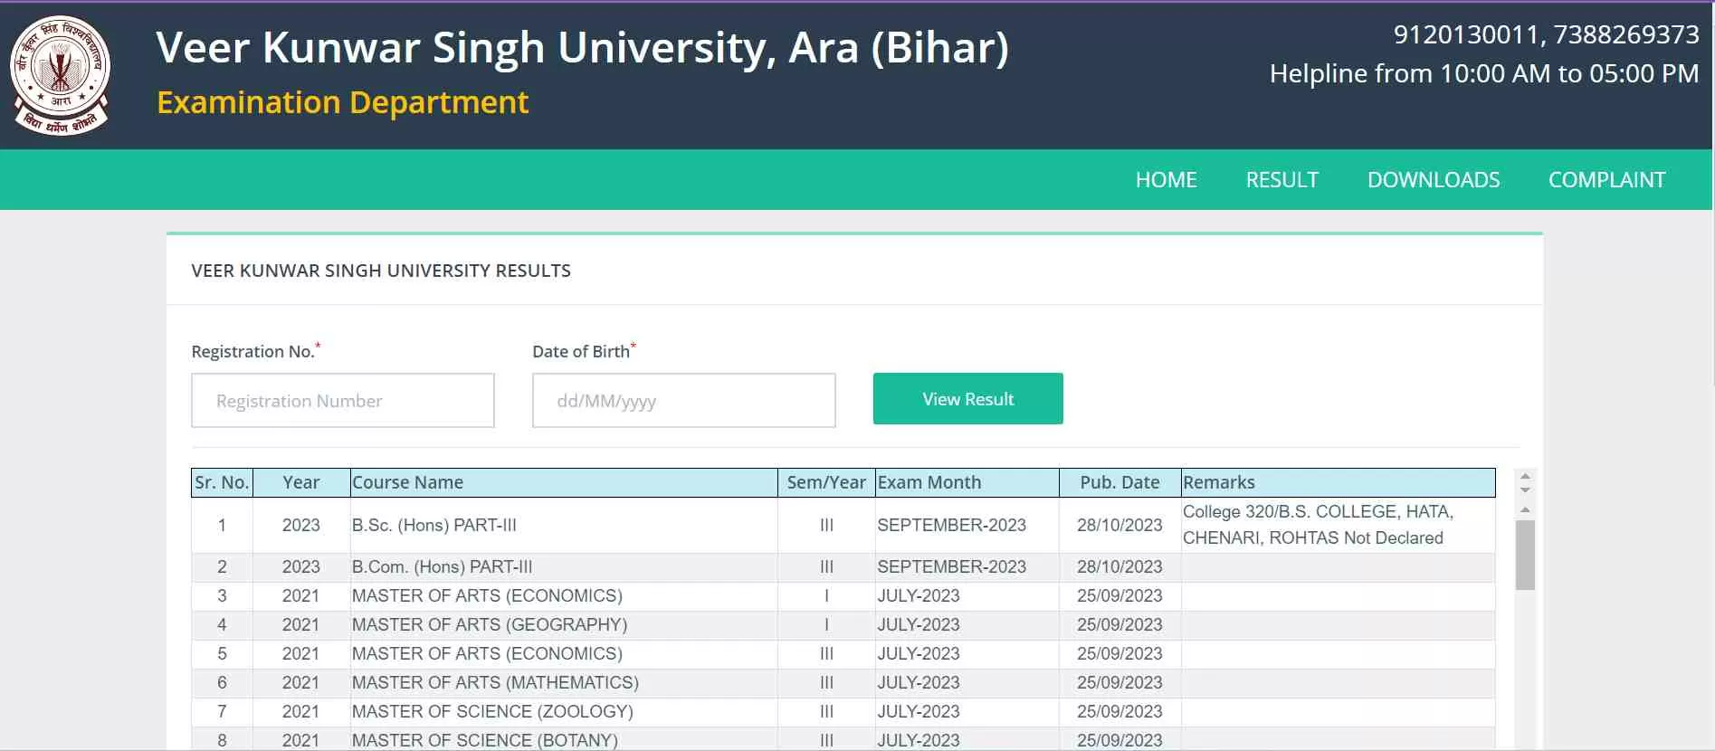The image size is (1715, 751).
Task: Click the Veer Kunwar Singh University title
Action: click(582, 48)
